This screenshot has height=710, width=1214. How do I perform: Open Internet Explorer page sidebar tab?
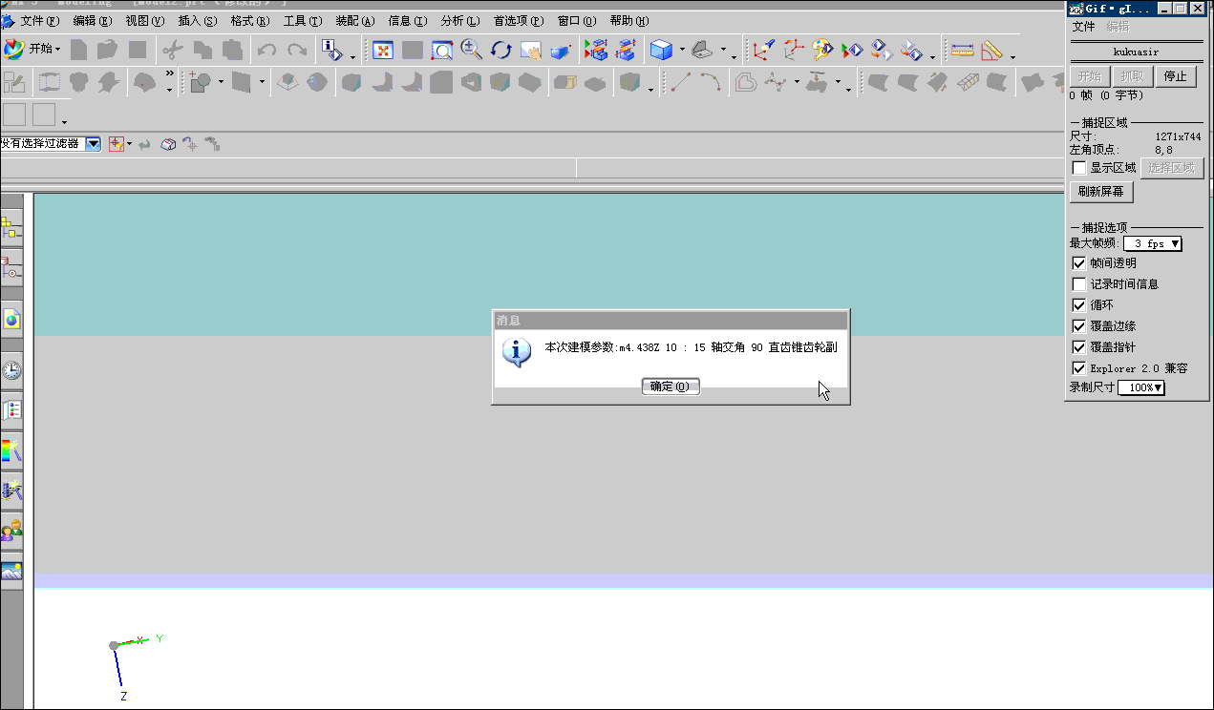(11, 319)
